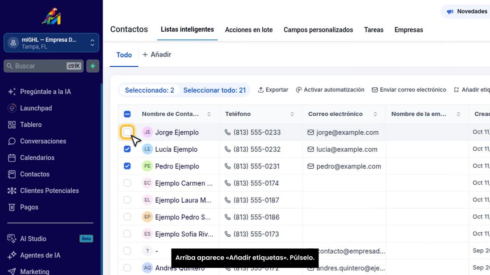This screenshot has width=490, height=275.
Task: Switch to the Listas inteligentes tab
Action: coord(187,30)
